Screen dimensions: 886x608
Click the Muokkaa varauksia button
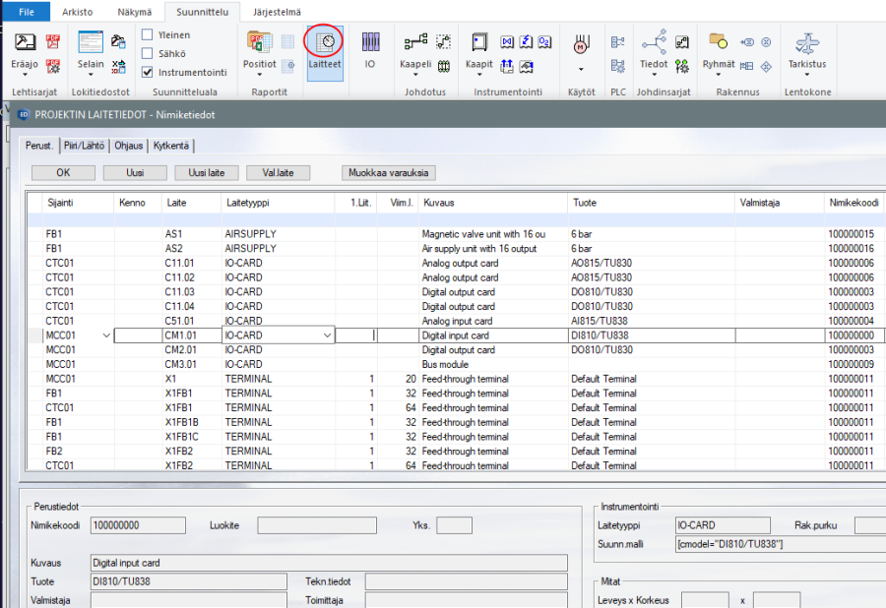388,172
